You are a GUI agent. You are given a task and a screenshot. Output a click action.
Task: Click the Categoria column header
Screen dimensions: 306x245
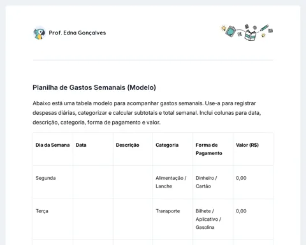pos(167,145)
